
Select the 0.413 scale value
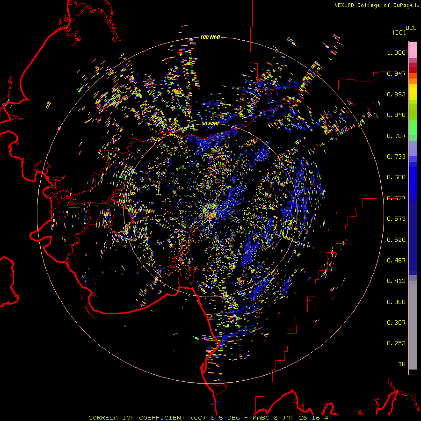click(x=396, y=281)
